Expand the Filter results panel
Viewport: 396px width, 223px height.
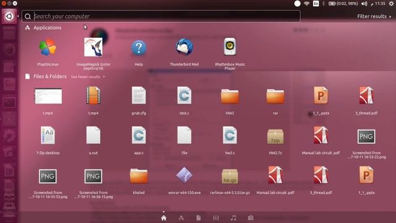[374, 16]
